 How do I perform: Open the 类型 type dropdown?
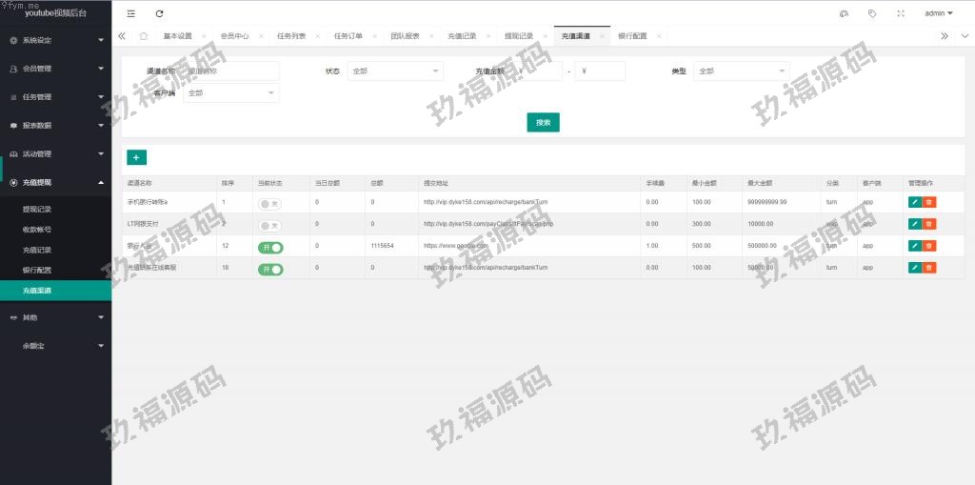point(741,71)
